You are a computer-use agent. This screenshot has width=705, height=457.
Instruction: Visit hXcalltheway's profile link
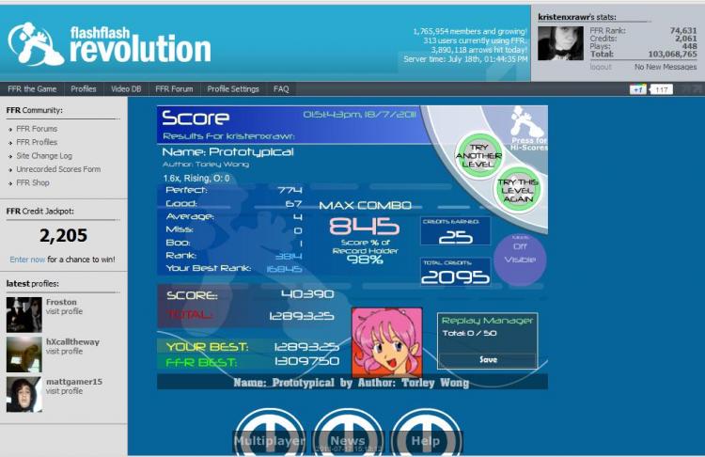[64, 352]
